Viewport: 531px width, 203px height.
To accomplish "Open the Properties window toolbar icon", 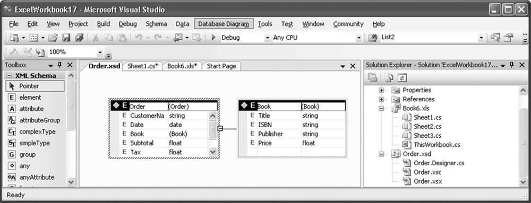I will (x=508, y=38).
